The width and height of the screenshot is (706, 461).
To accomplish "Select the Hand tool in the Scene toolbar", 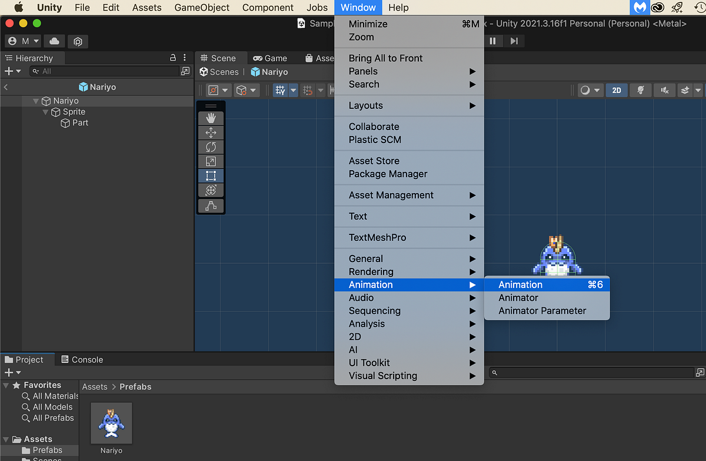I will tap(211, 117).
